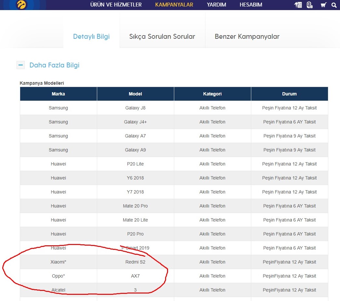Click the Kampanya Modelleri table title
This screenshot has height=301, width=340.
(x=42, y=83)
